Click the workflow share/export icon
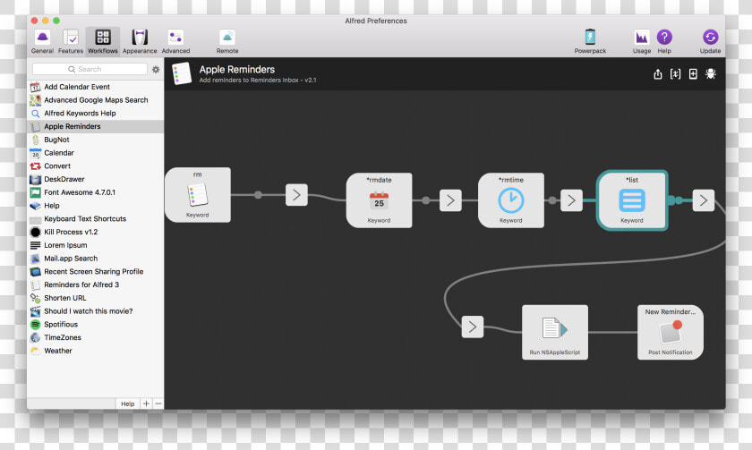The width and height of the screenshot is (752, 450). click(x=658, y=73)
